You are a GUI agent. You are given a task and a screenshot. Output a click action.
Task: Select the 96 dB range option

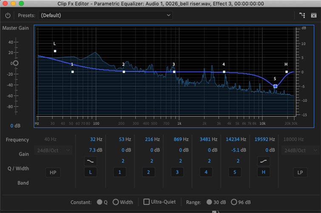point(234,202)
